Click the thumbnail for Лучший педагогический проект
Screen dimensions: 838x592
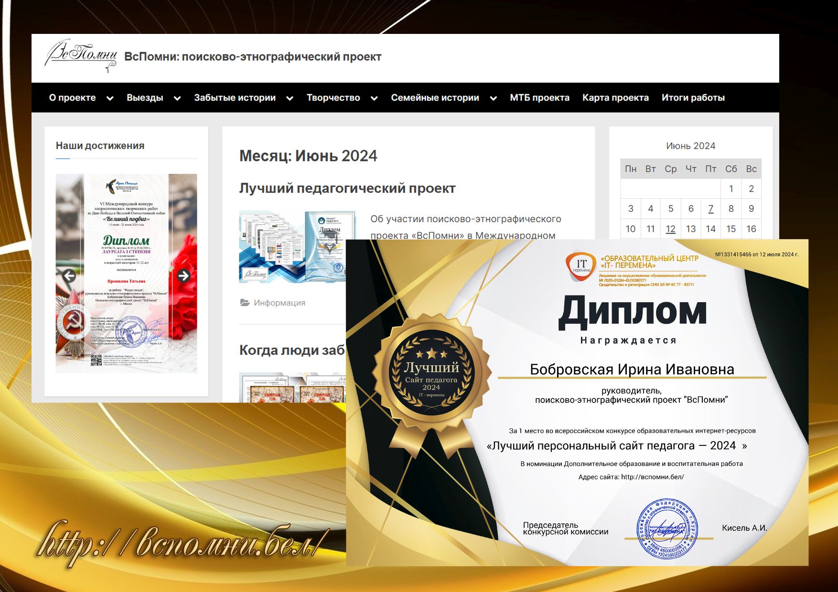point(296,247)
